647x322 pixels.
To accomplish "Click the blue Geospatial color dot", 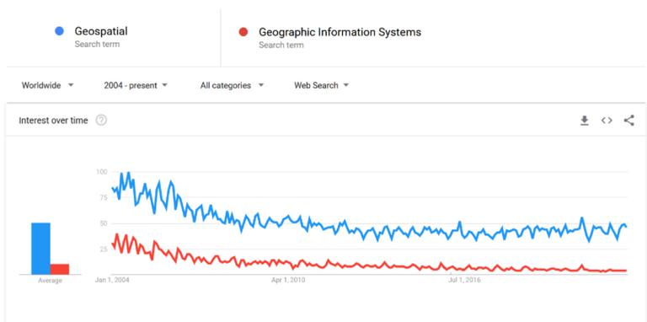I will coord(60,31).
